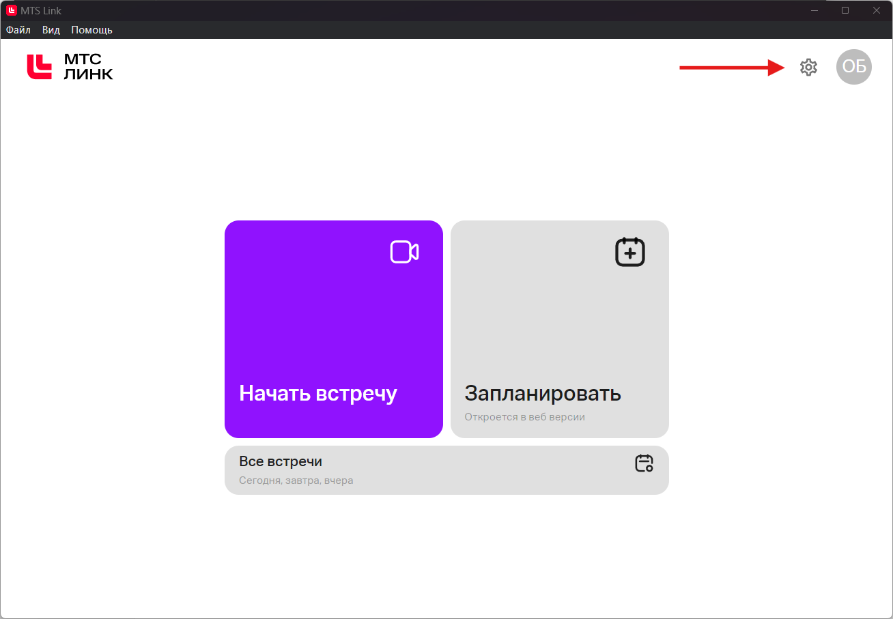The width and height of the screenshot is (893, 619).
Task: Click the calendar icon in Все встречи row
Action: pos(644,463)
